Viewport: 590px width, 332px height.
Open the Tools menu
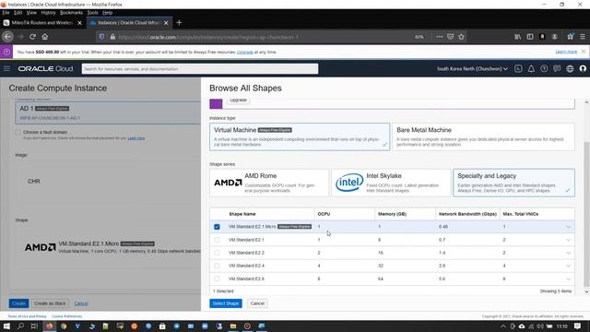click(92, 12)
